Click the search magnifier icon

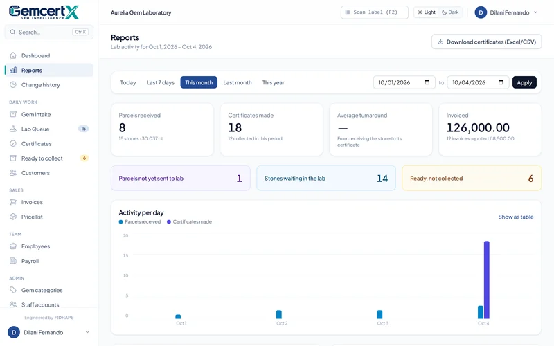tap(12, 32)
